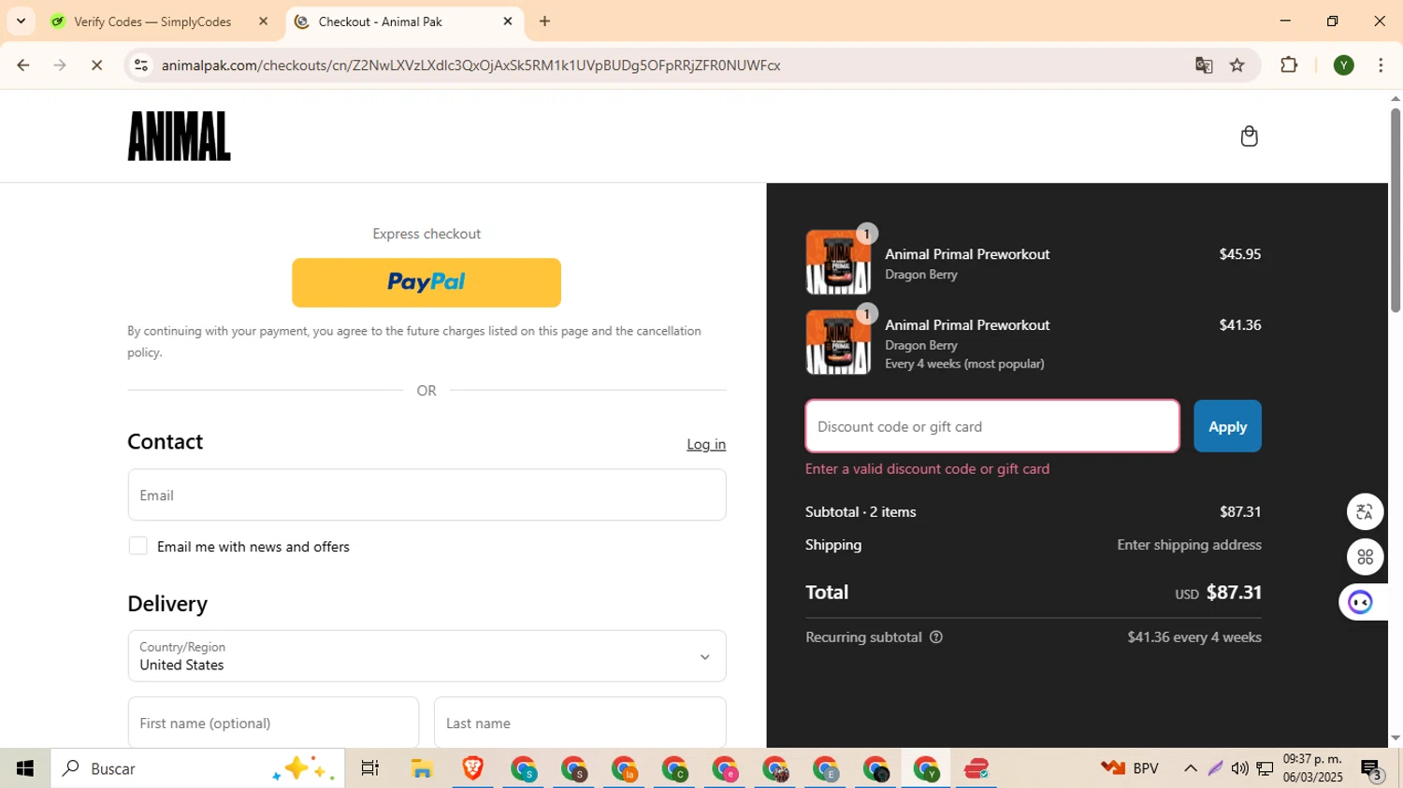
Task: Click the Apply discount button
Action: pyautogui.click(x=1227, y=426)
